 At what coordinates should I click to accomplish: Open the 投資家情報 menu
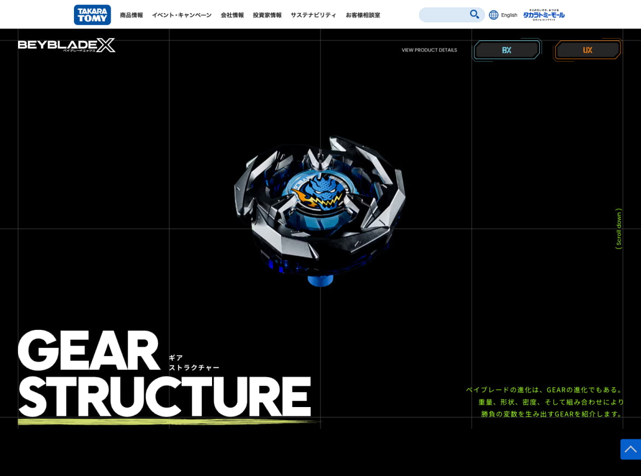coord(267,15)
